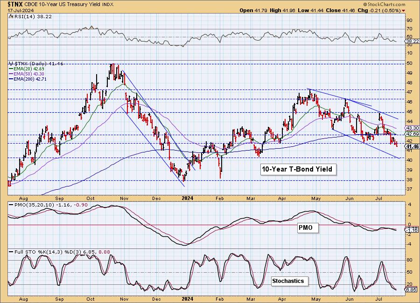Click the Nov label under the price panel
The height and width of the screenshot is (303, 420).
pyautogui.click(x=124, y=199)
